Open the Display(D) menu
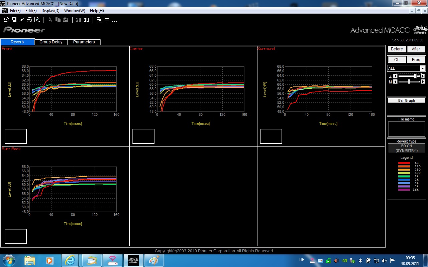The width and height of the screenshot is (428, 267). pyautogui.click(x=50, y=11)
